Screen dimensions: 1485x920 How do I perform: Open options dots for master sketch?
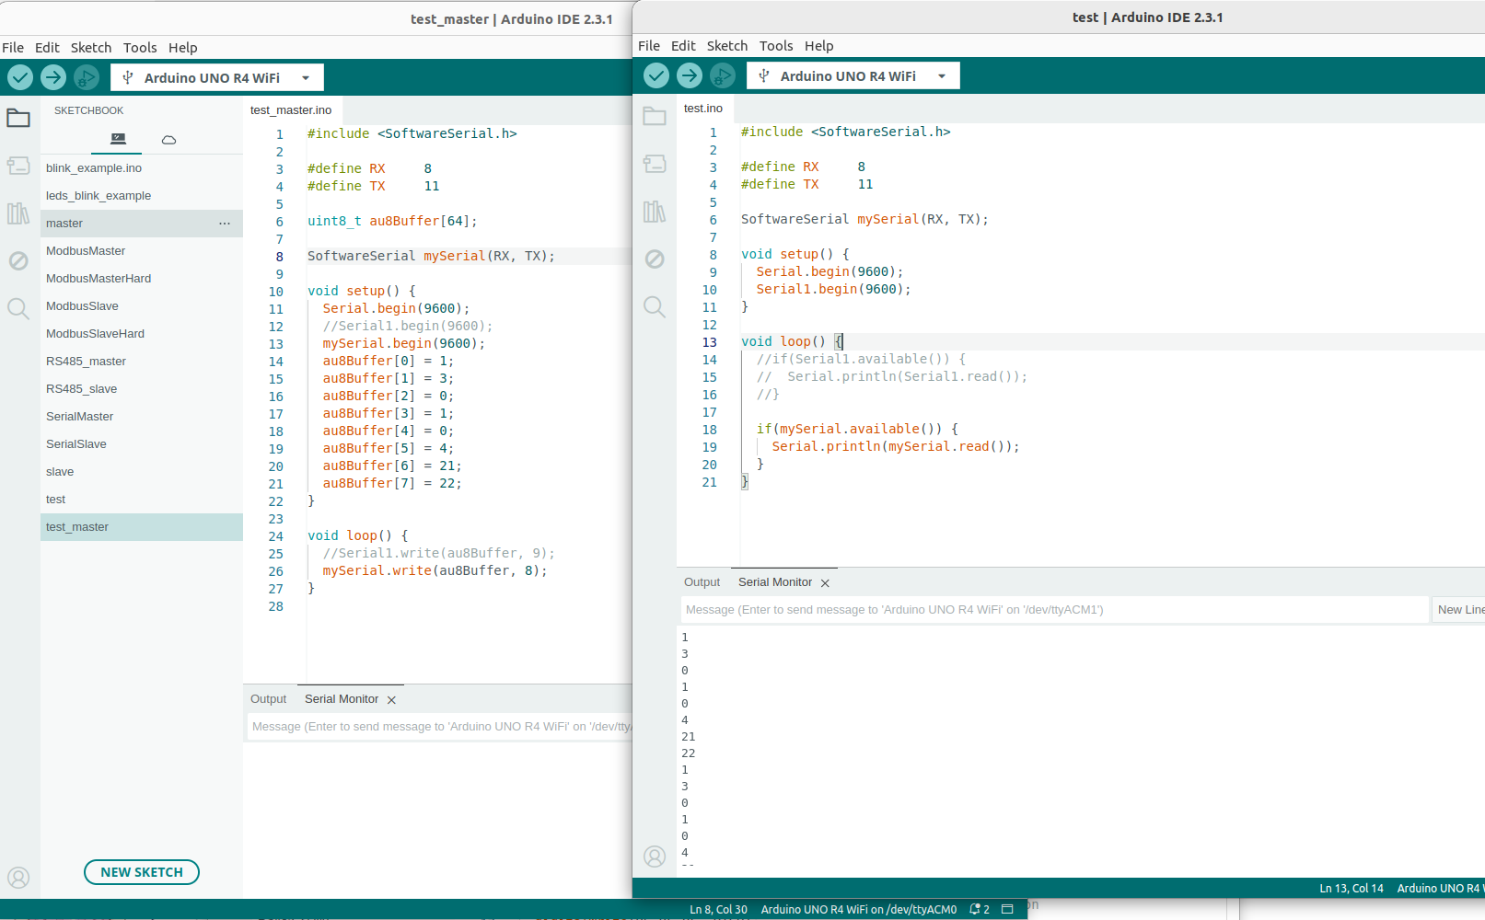(x=225, y=224)
